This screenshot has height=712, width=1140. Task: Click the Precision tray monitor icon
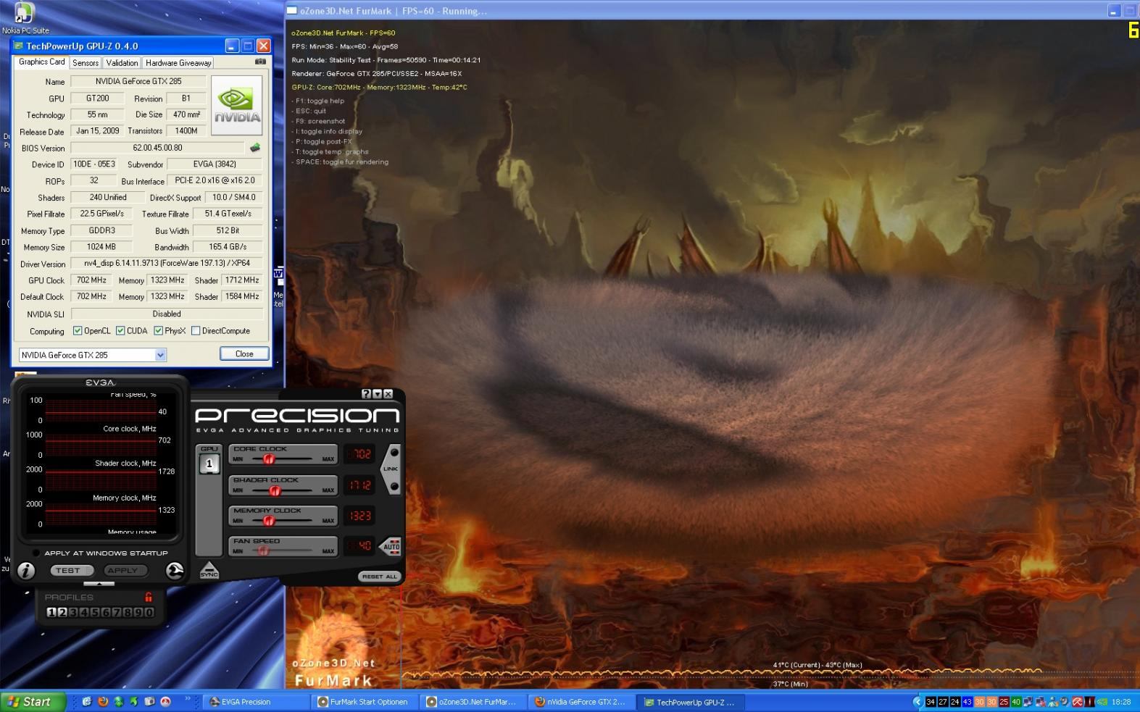1089,702
